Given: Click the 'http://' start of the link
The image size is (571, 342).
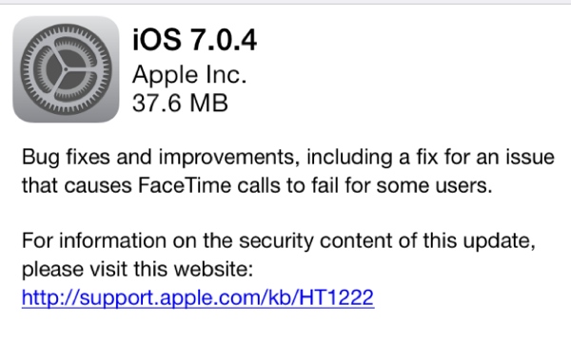Looking at the screenshot, I should [50, 297].
